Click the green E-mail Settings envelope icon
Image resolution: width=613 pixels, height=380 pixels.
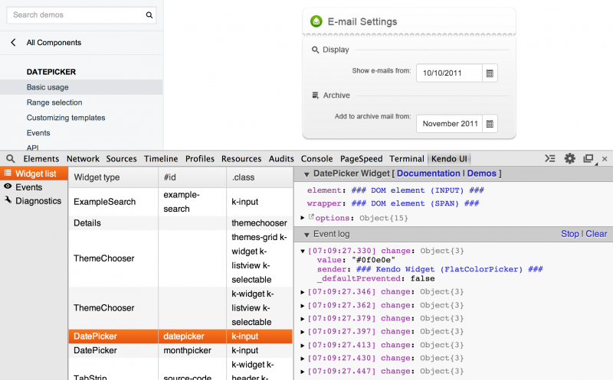[316, 21]
